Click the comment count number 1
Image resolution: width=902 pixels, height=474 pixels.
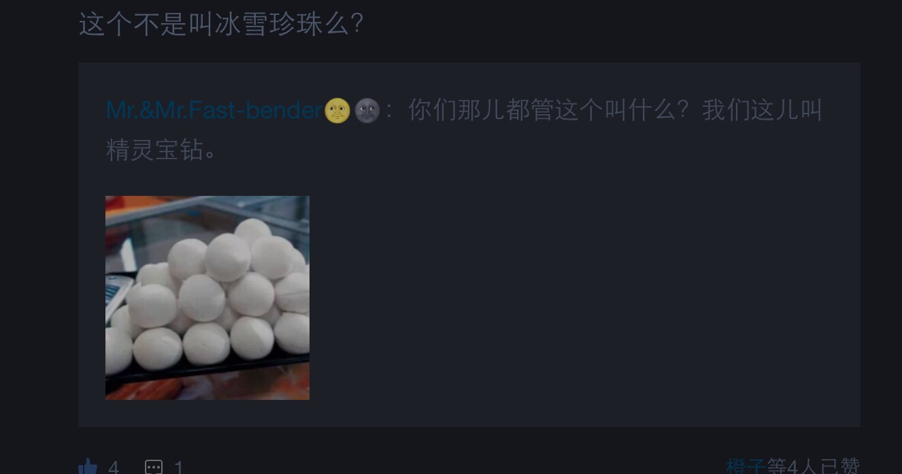179,467
